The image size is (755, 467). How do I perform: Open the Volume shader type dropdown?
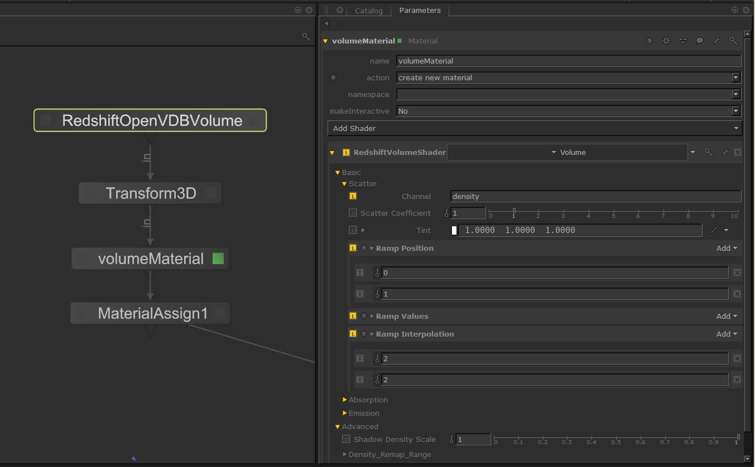[568, 152]
